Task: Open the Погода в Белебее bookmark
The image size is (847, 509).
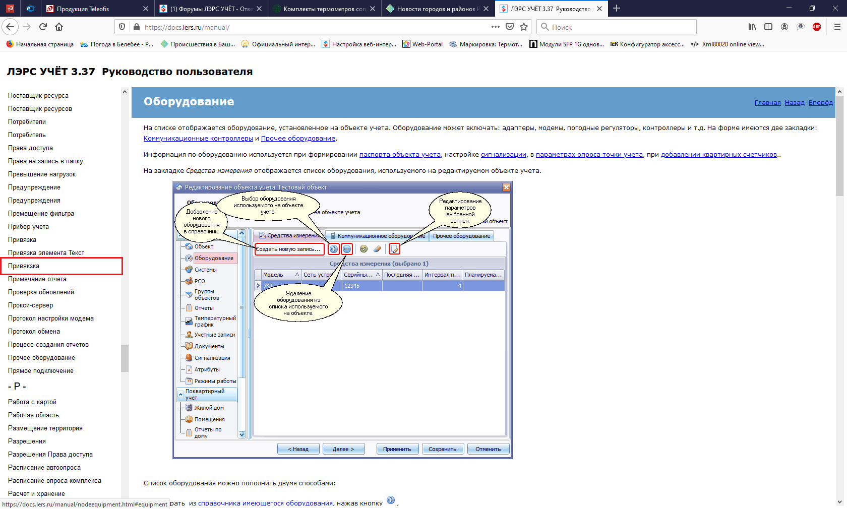Action: click(117, 44)
